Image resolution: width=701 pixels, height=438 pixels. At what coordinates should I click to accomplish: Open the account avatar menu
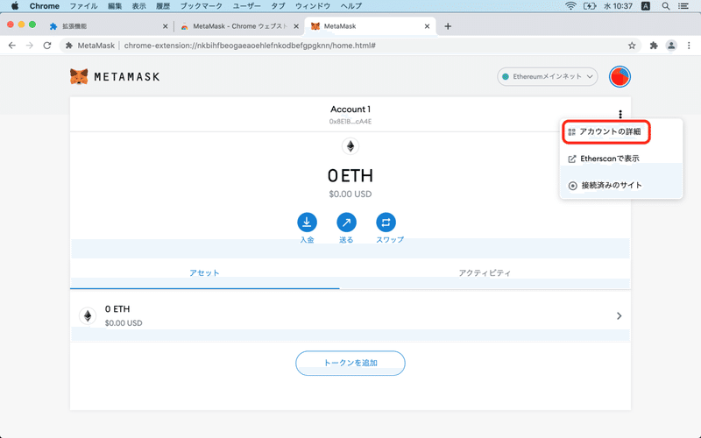point(620,77)
